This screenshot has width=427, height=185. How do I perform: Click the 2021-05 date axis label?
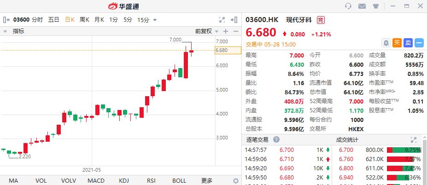tap(92, 170)
